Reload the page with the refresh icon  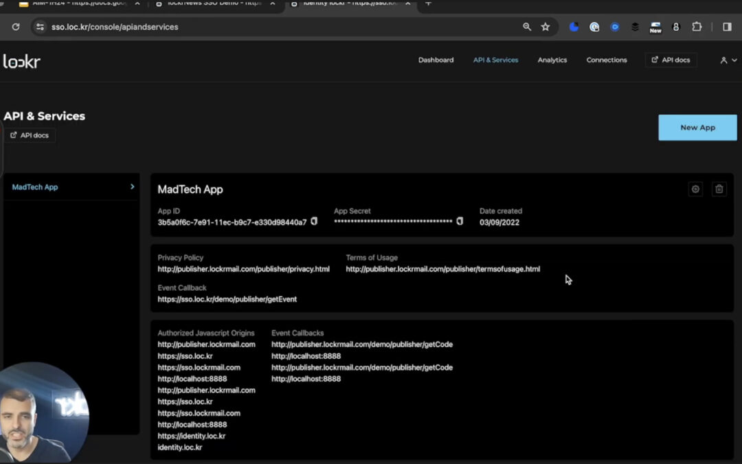[16, 27]
